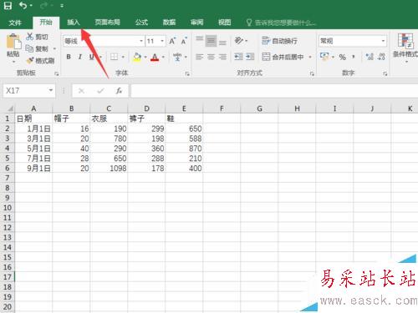Click the Insert Function fx icon

click(119, 91)
